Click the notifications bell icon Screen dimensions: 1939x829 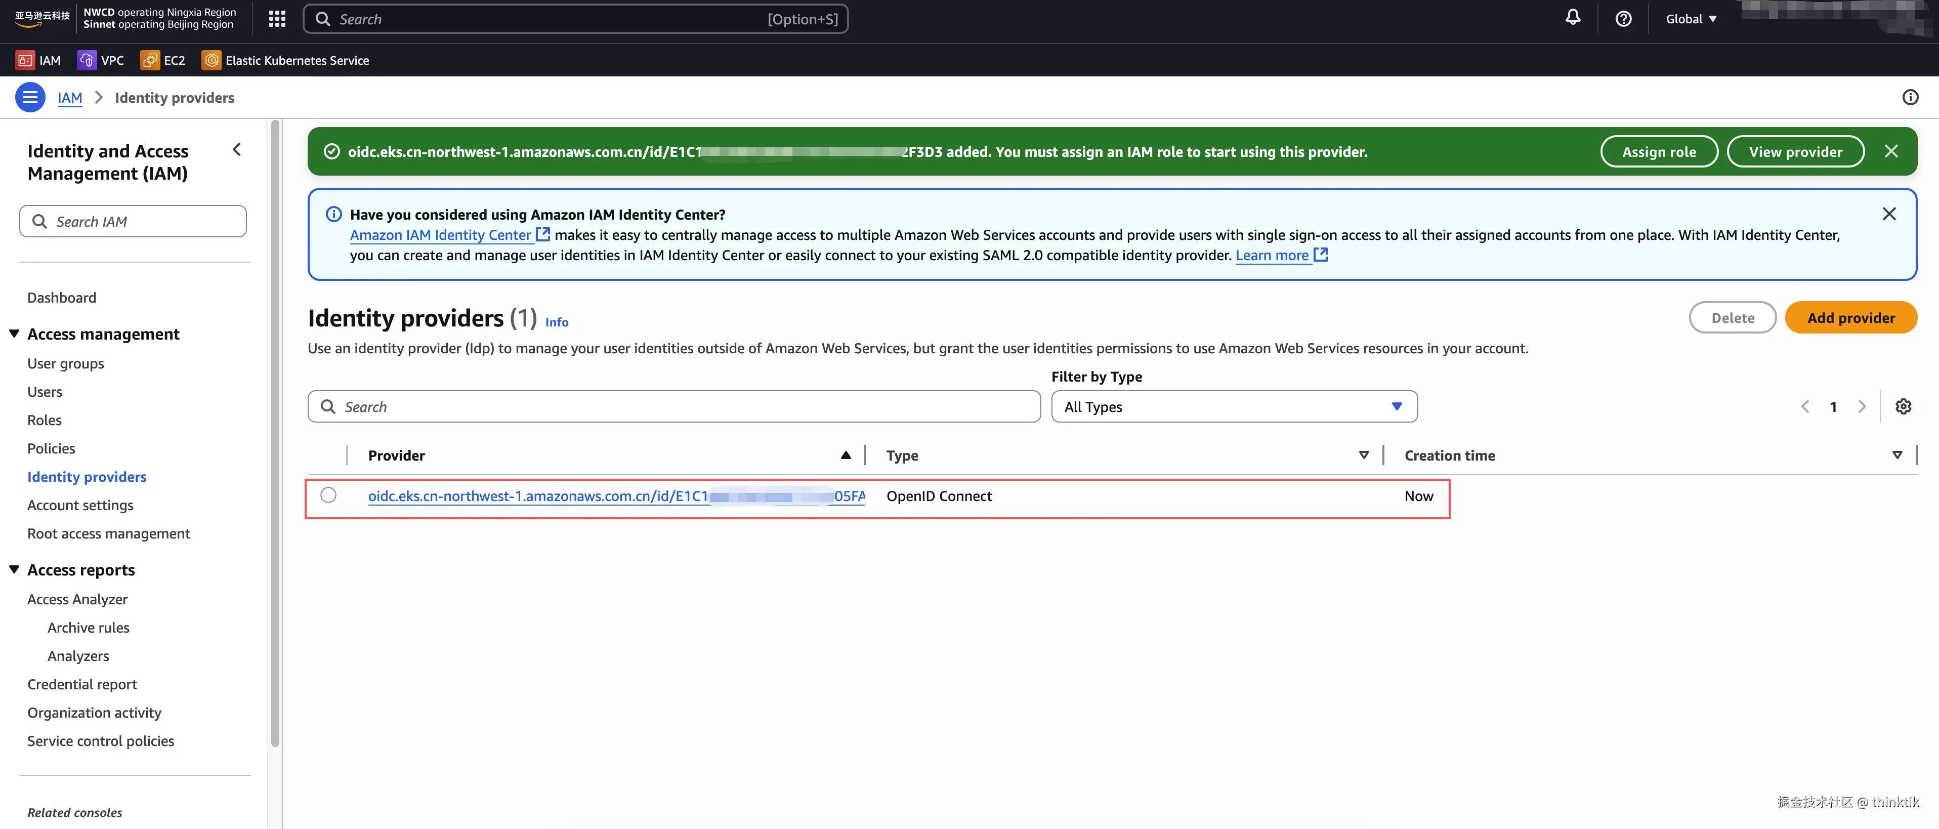pos(1573,18)
